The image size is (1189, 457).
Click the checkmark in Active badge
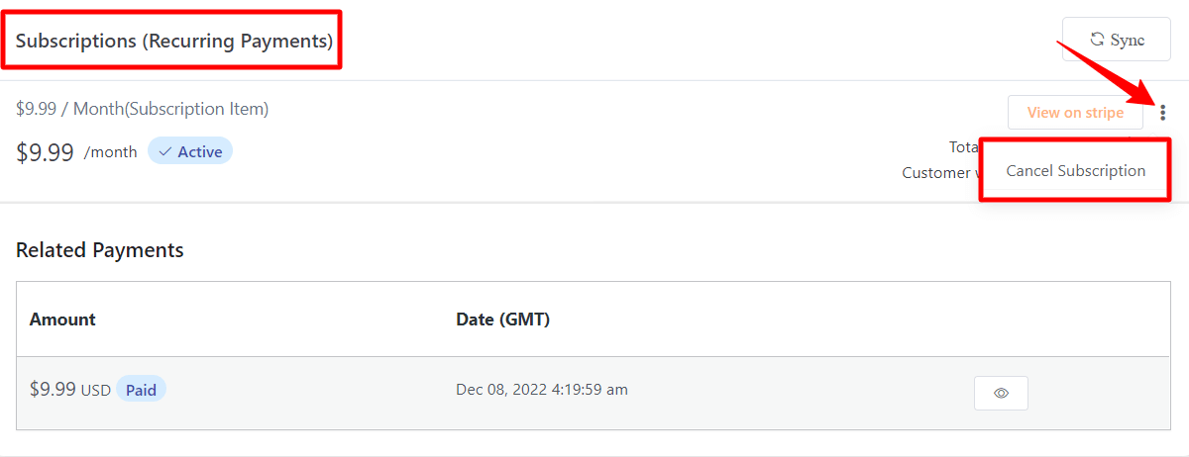[164, 152]
